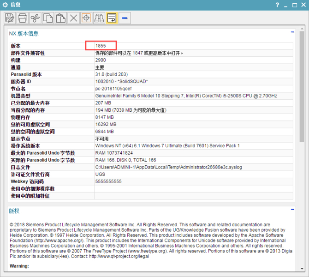
Task: Click the Cut scissors icon
Action: coord(35,18)
